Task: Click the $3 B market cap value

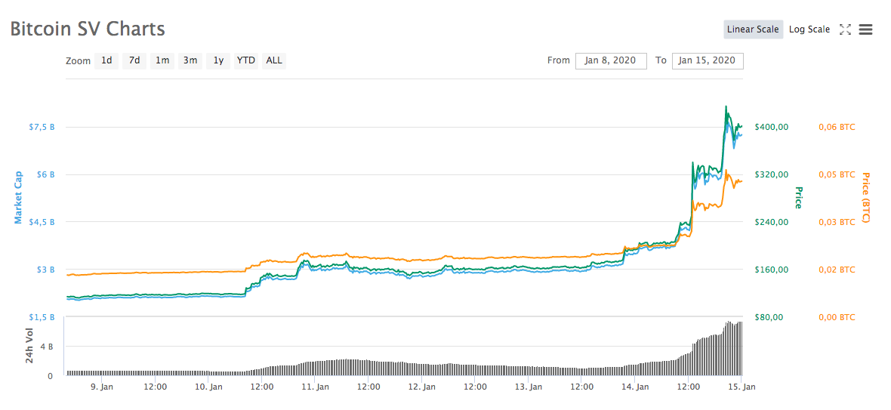Action: [x=45, y=270]
